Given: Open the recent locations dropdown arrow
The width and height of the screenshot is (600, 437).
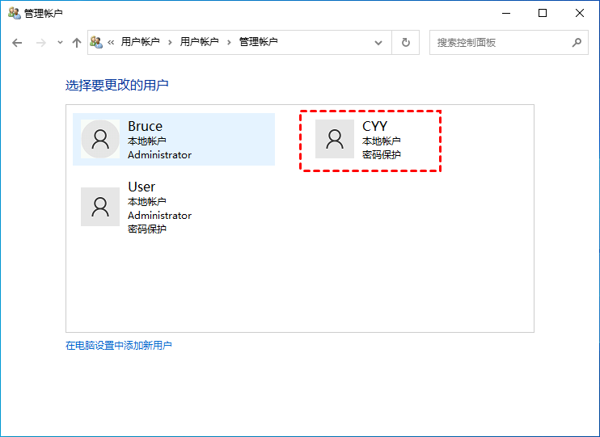Looking at the screenshot, I should [x=59, y=43].
